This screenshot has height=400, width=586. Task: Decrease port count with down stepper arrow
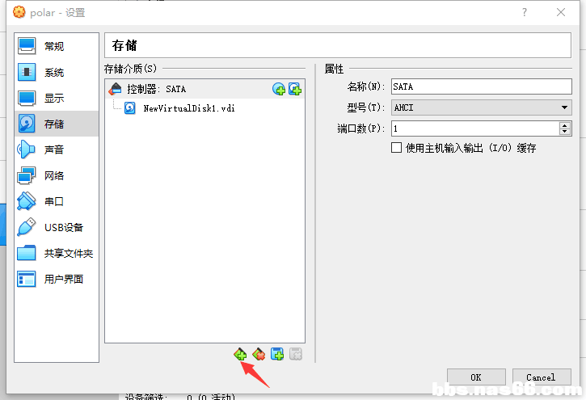pos(565,132)
